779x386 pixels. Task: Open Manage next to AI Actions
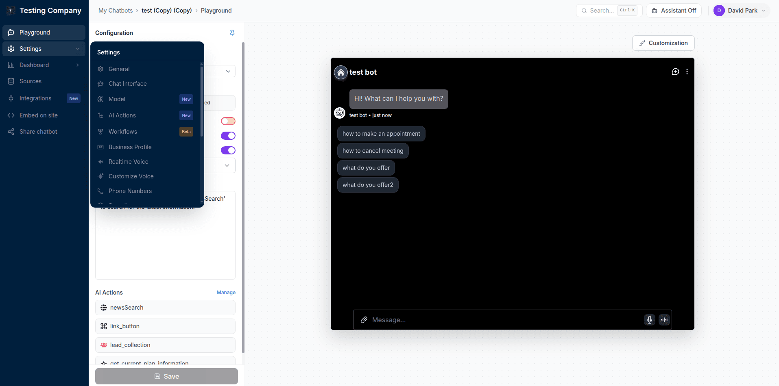click(x=226, y=292)
